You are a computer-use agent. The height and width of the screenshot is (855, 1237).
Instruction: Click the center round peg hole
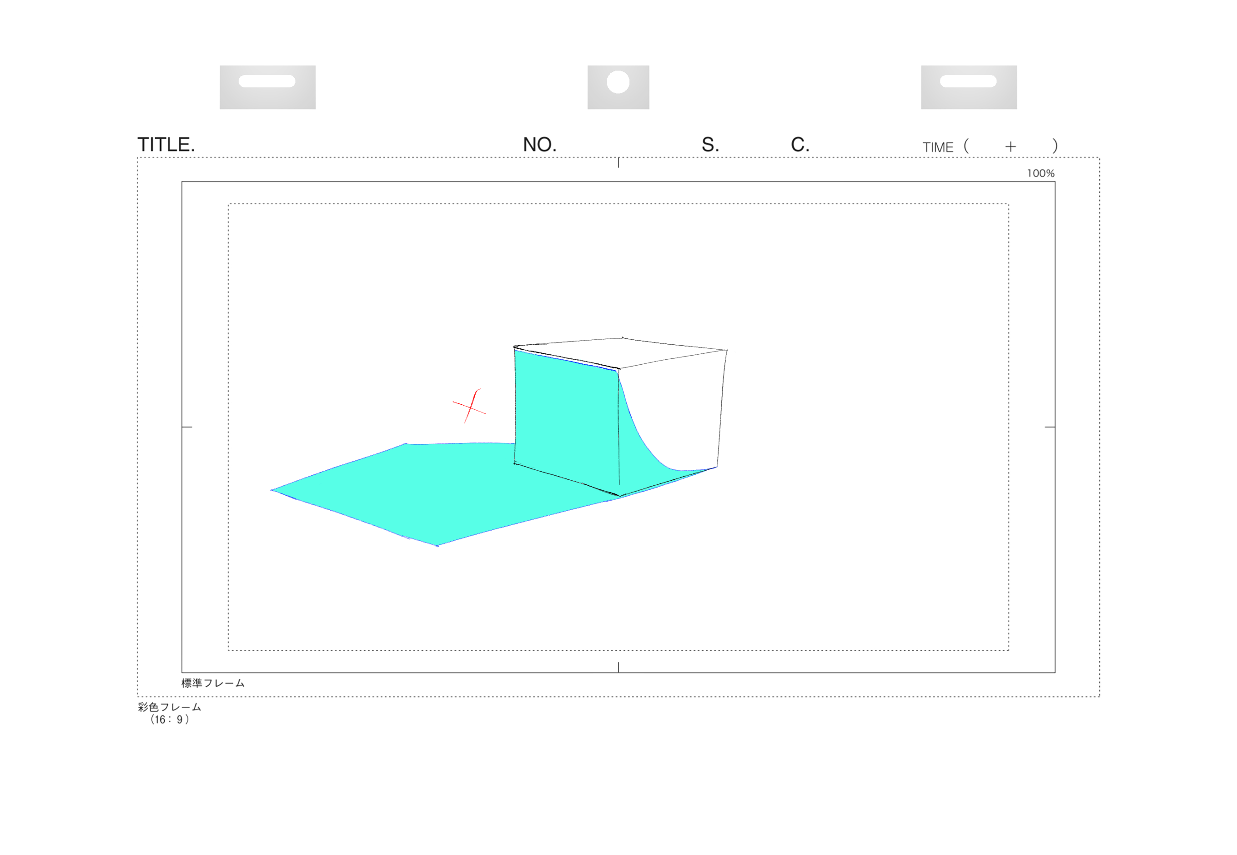click(x=618, y=82)
